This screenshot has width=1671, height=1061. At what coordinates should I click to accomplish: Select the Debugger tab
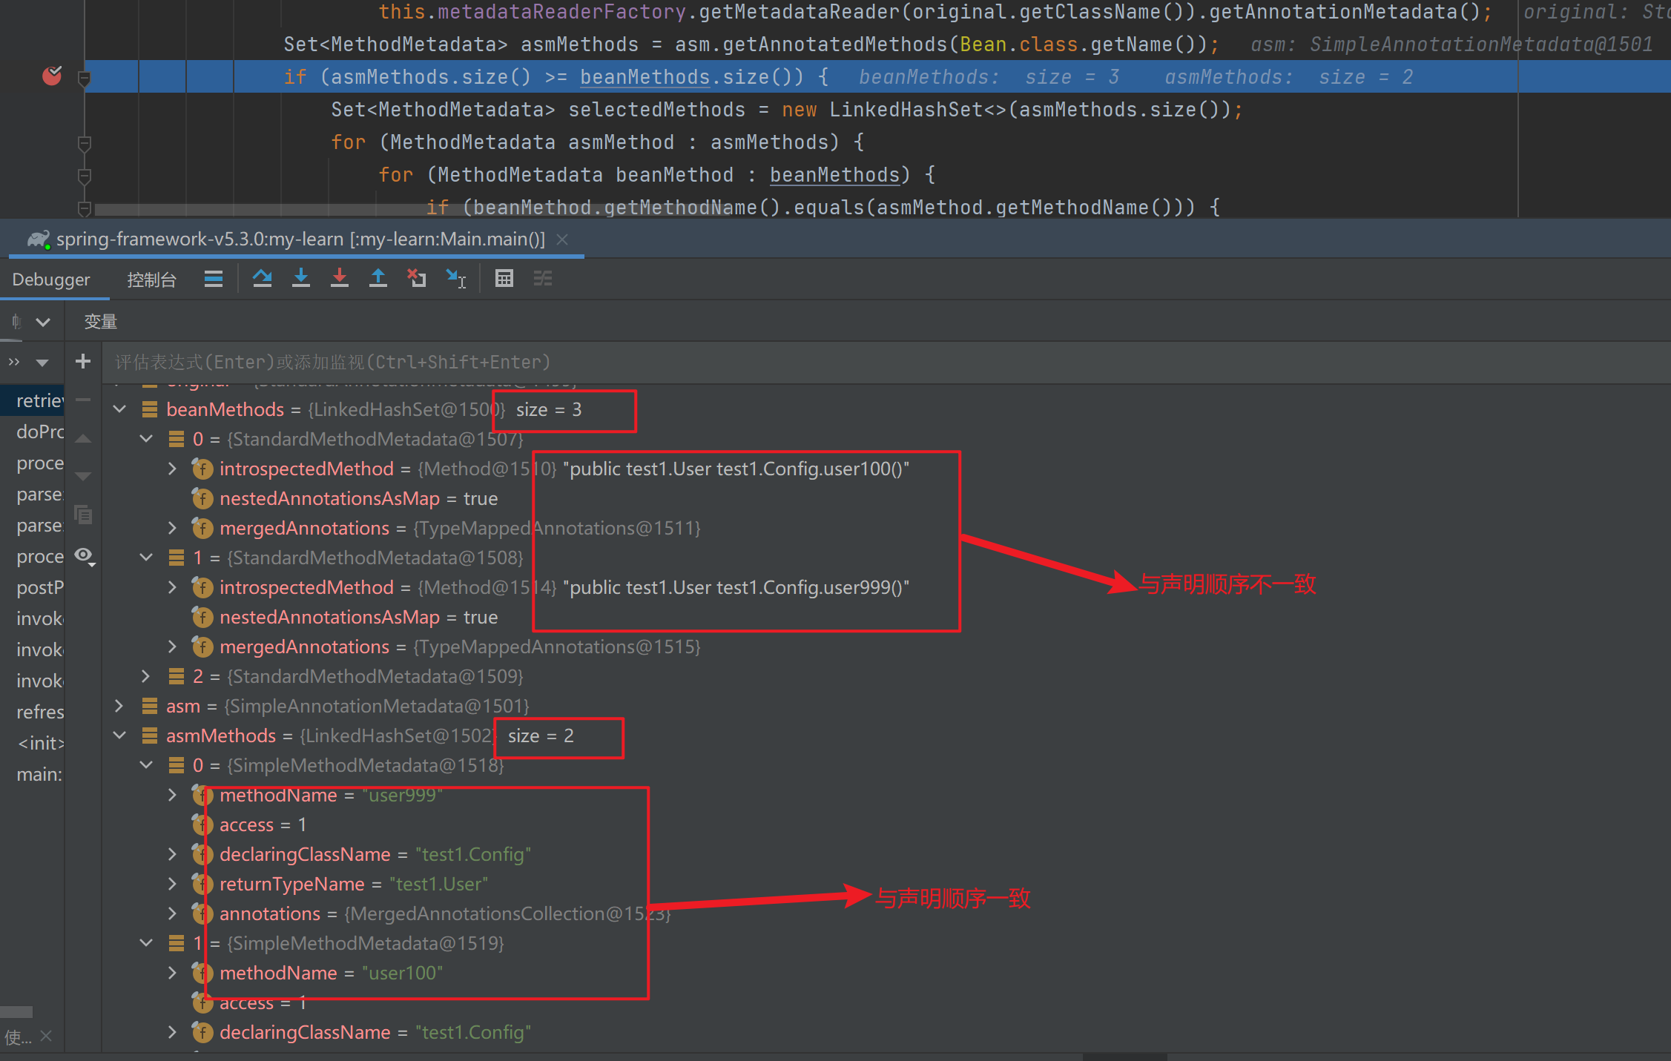(x=51, y=280)
